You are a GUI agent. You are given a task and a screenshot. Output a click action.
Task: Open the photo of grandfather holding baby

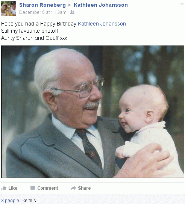(x=92, y=112)
